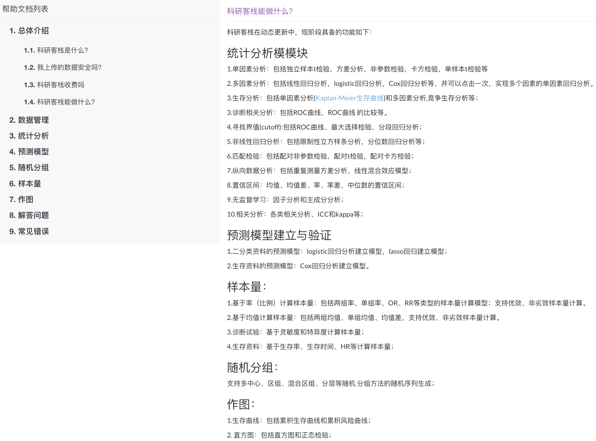Click the purple title 科研客栈能做什么?

(x=260, y=11)
